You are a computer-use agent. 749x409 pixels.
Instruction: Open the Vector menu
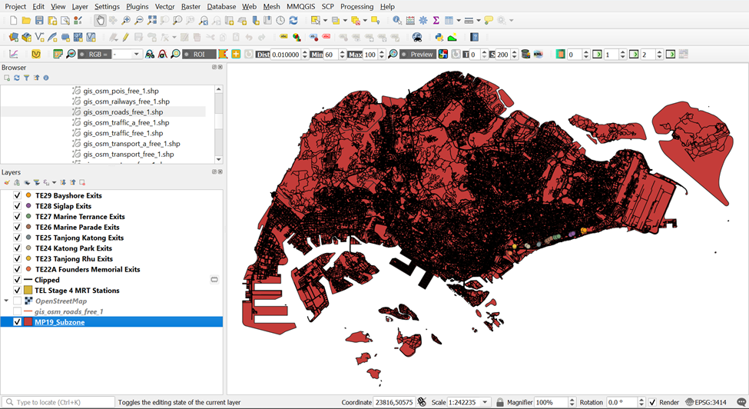click(x=164, y=6)
